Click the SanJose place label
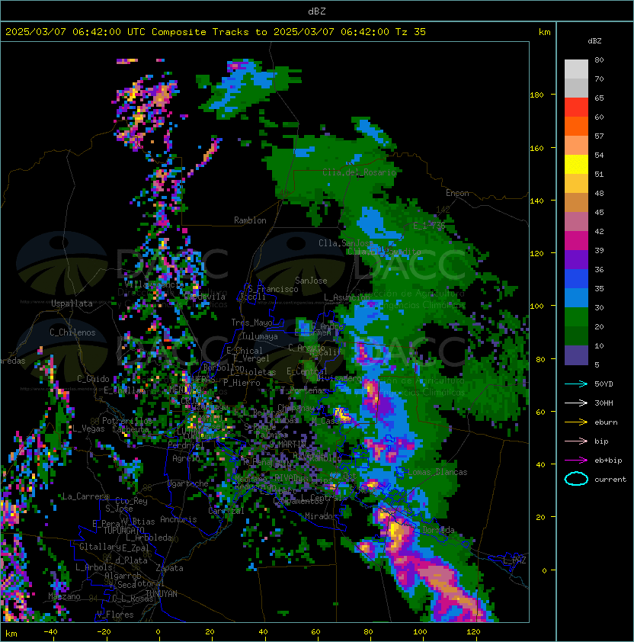The width and height of the screenshot is (634, 642). pyautogui.click(x=311, y=281)
